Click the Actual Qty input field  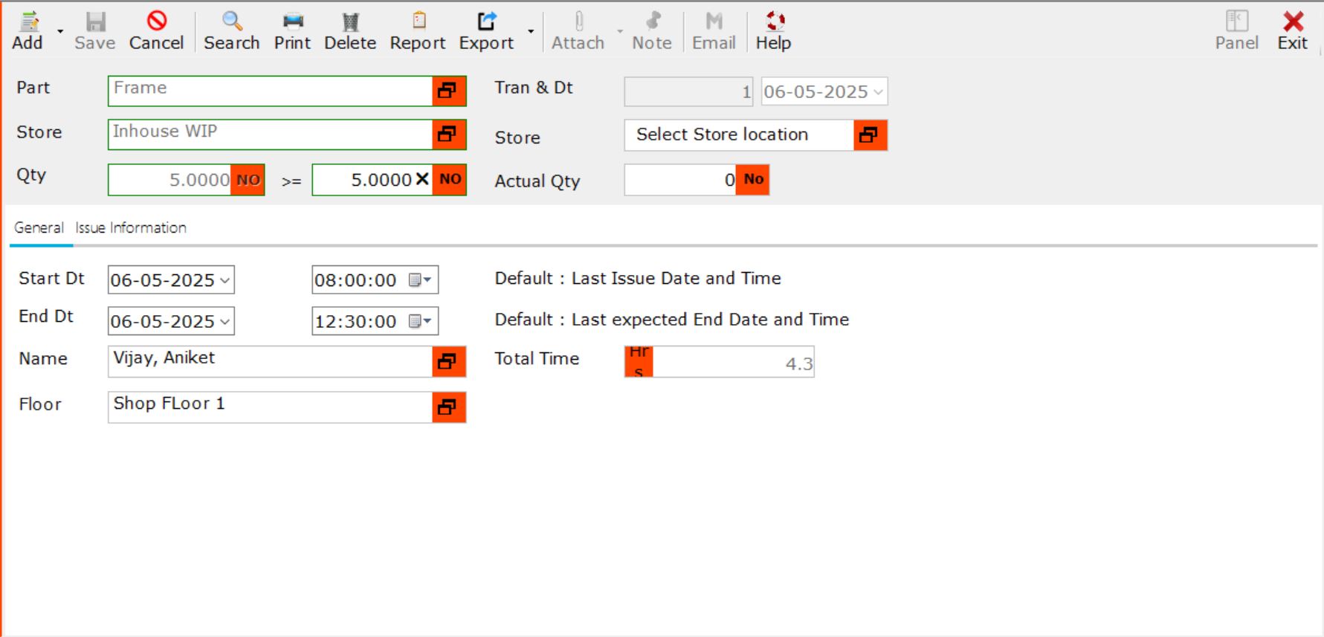click(x=679, y=180)
